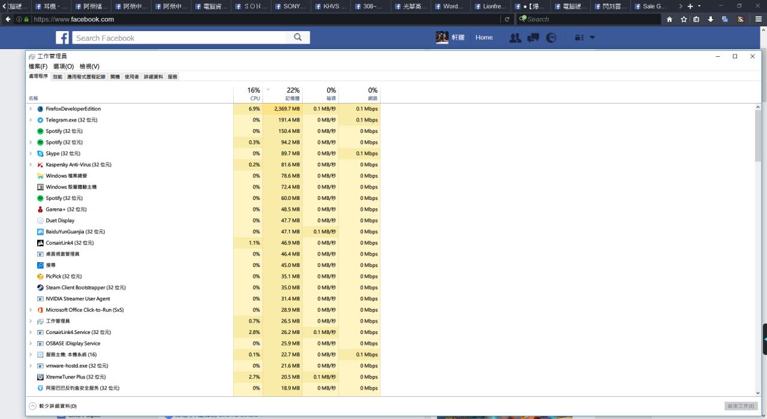Image resolution: width=767 pixels, height=419 pixels.
Task: Expand Microsoft Office Click-to-Run process
Action: pos(31,310)
